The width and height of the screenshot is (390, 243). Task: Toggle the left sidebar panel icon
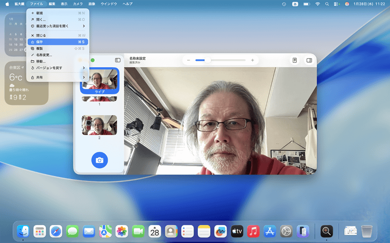tap(117, 60)
